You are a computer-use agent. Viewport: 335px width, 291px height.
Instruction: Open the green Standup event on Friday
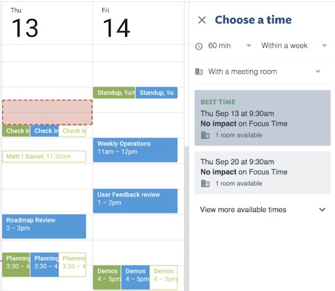114,93
